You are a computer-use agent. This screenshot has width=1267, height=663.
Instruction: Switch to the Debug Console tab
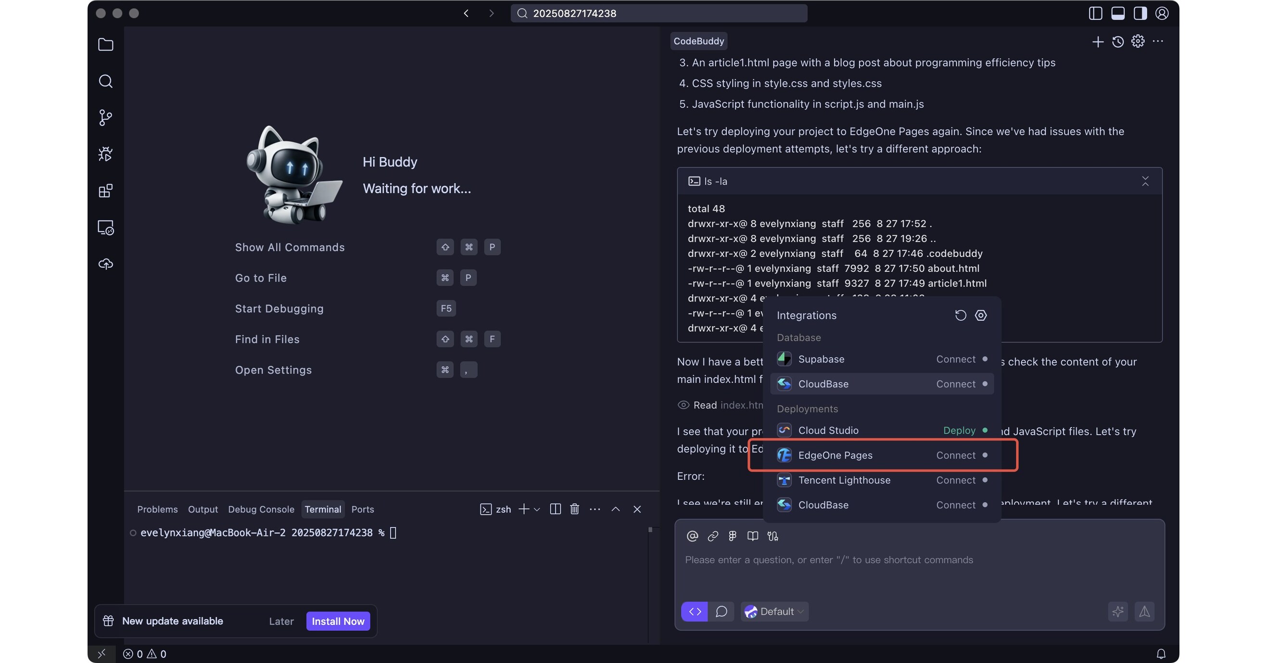(261, 510)
